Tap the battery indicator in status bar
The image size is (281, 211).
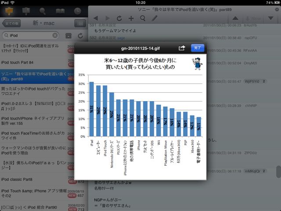click(277, 3)
